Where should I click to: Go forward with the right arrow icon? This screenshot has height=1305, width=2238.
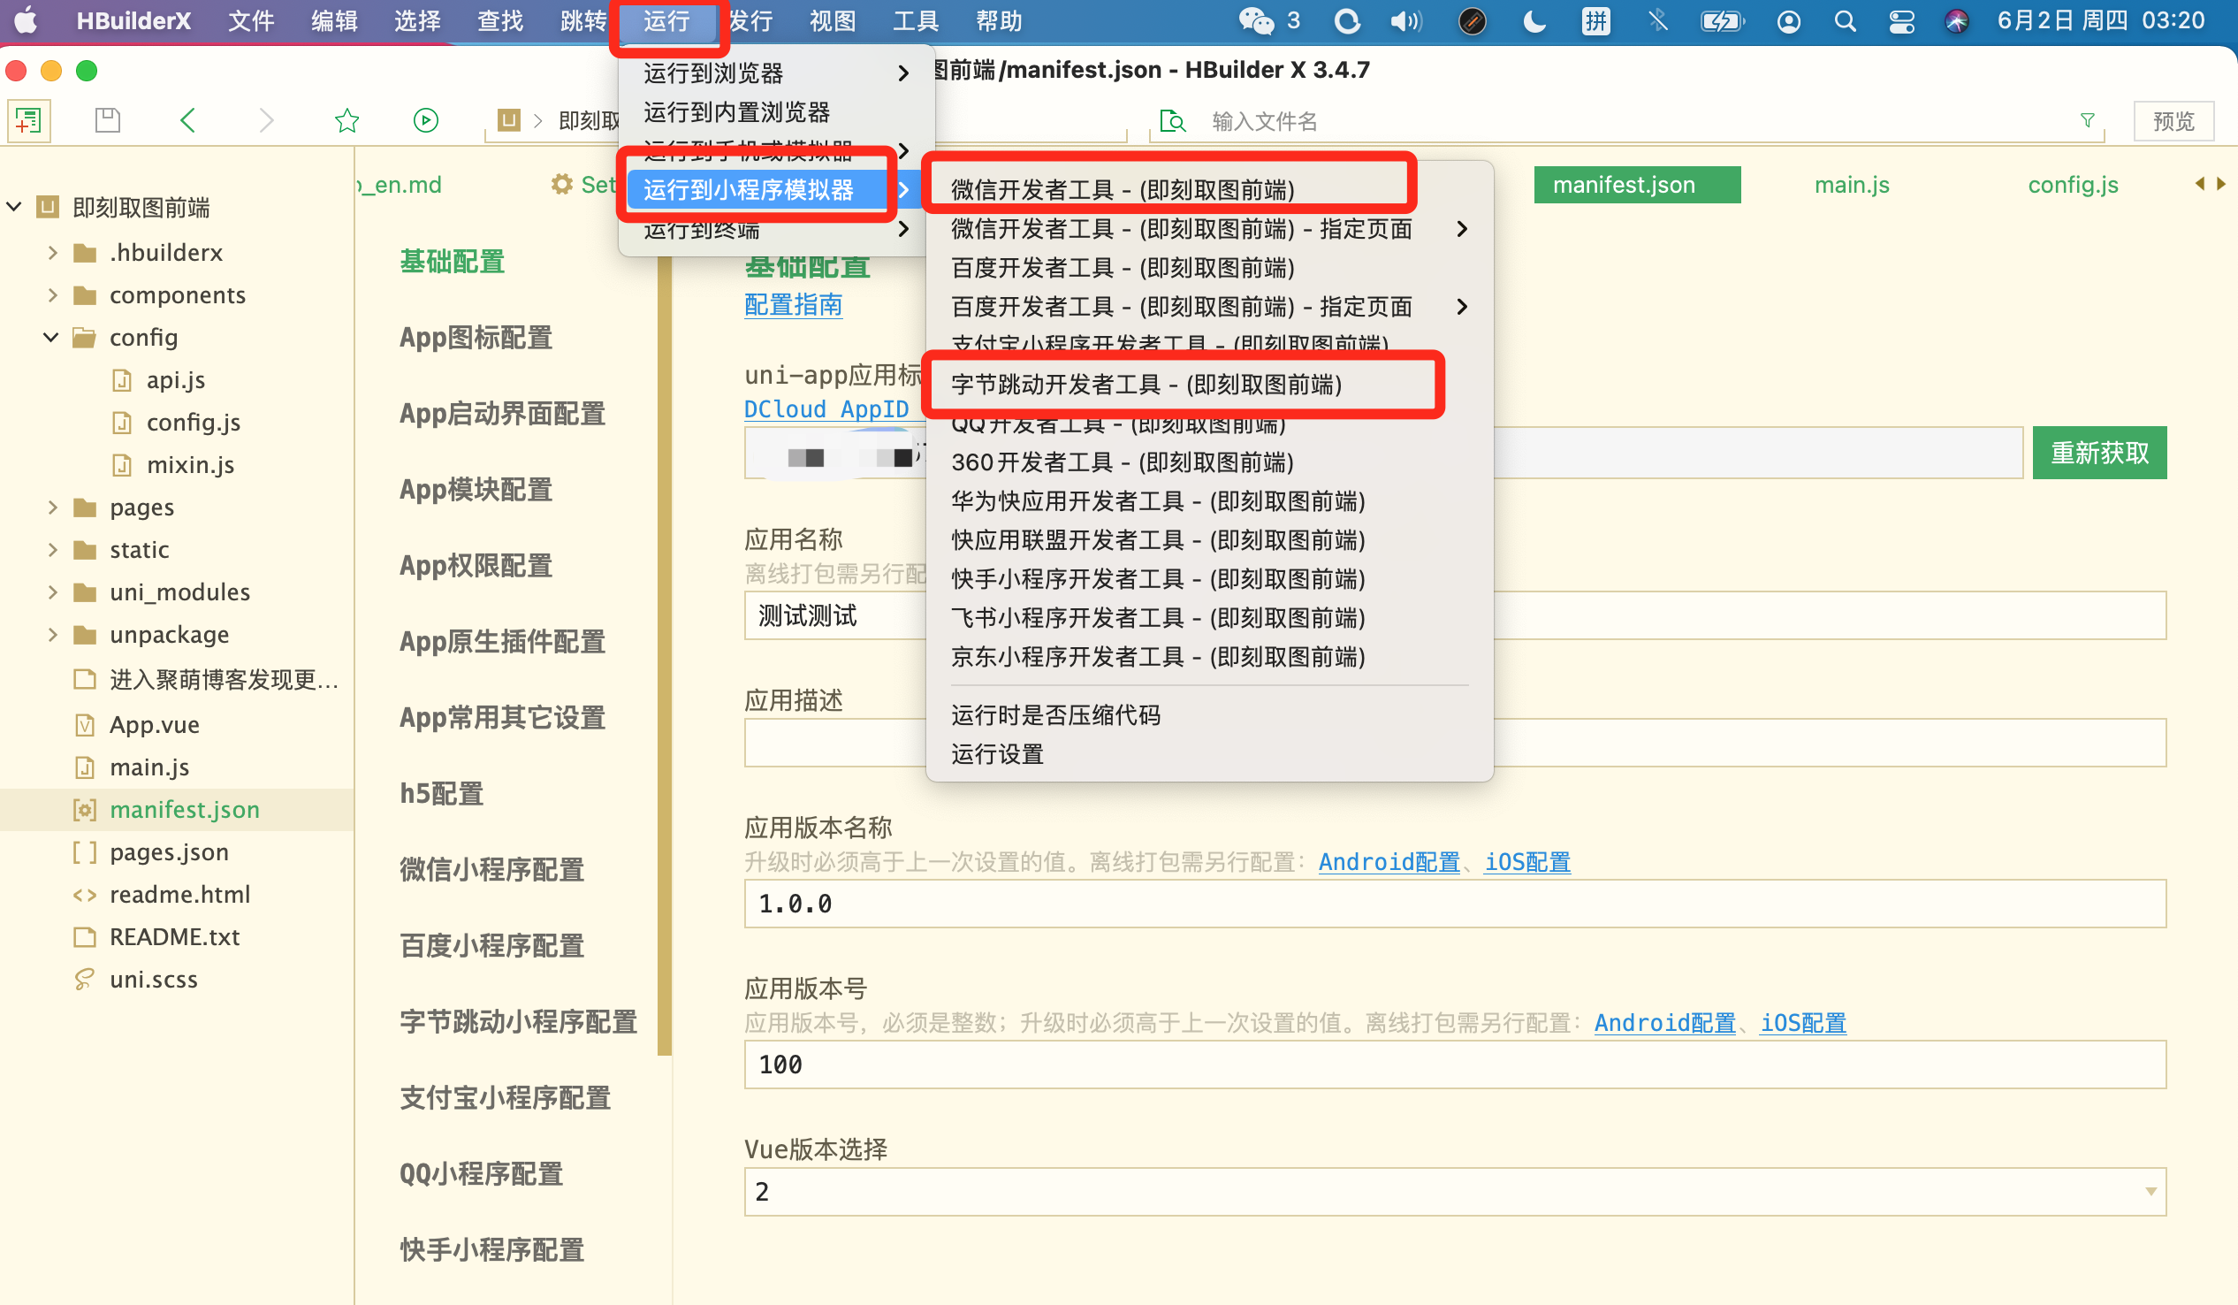(265, 120)
